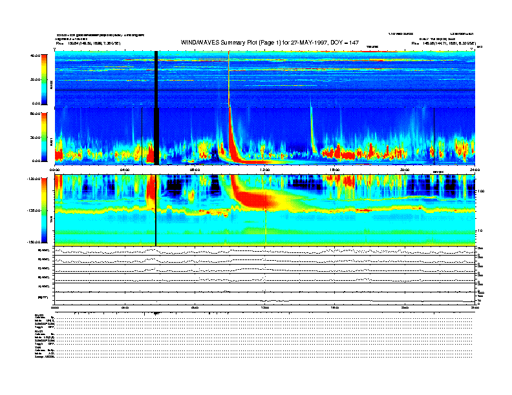Click the TNR status block heading at bottom
The height and width of the screenshot is (395, 512).
tap(37, 347)
